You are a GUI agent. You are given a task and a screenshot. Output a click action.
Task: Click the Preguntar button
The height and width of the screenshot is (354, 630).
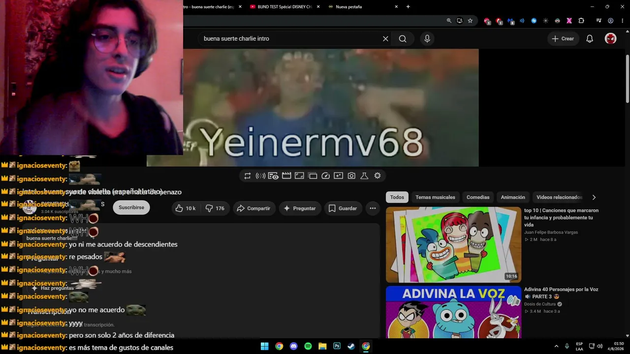pyautogui.click(x=300, y=208)
